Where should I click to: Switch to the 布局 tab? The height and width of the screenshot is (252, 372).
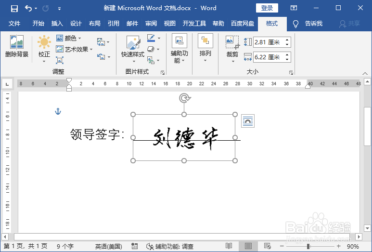point(95,24)
